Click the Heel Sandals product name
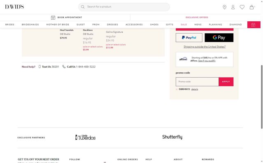This screenshot has height=163, width=263. (67, 30)
